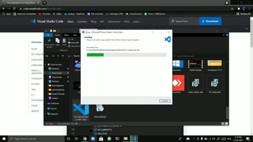Screen dimensions: 253x142
Task: Click Explorer help question mark icon
Action: click(x=227, y=35)
